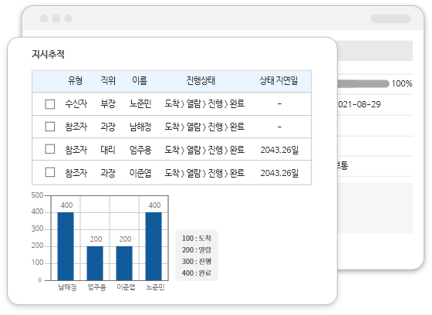Click the 상태 지연일 column header
Screen dimensions: 432x315
pyautogui.click(x=278, y=80)
